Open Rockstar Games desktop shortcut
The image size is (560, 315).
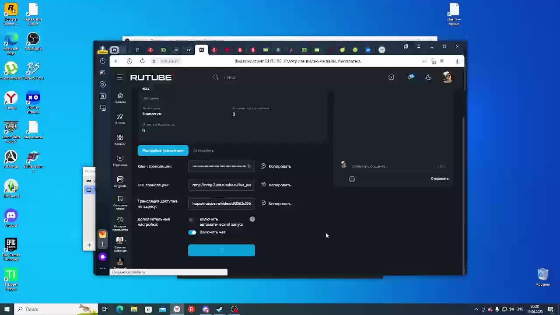(11, 14)
